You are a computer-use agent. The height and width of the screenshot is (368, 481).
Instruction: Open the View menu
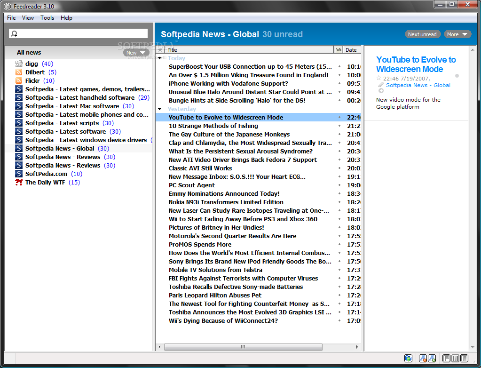(28, 18)
